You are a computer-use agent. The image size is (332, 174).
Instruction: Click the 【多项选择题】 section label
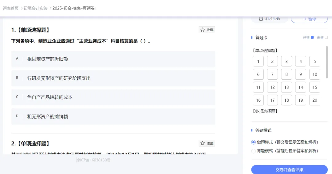pos(265,111)
